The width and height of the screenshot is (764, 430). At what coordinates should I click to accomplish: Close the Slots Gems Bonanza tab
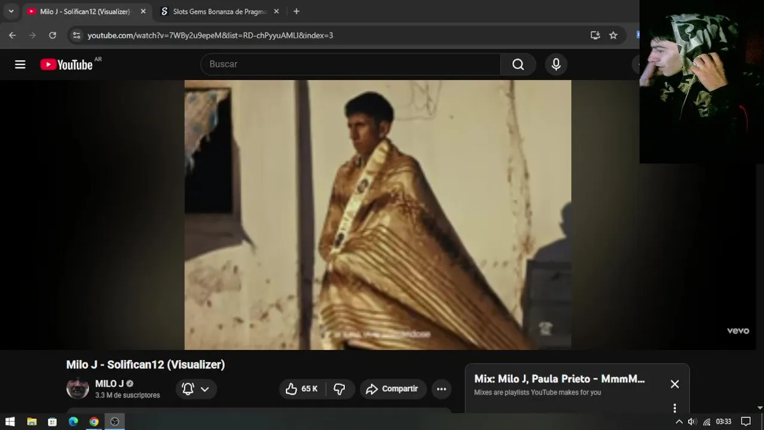coord(276,11)
